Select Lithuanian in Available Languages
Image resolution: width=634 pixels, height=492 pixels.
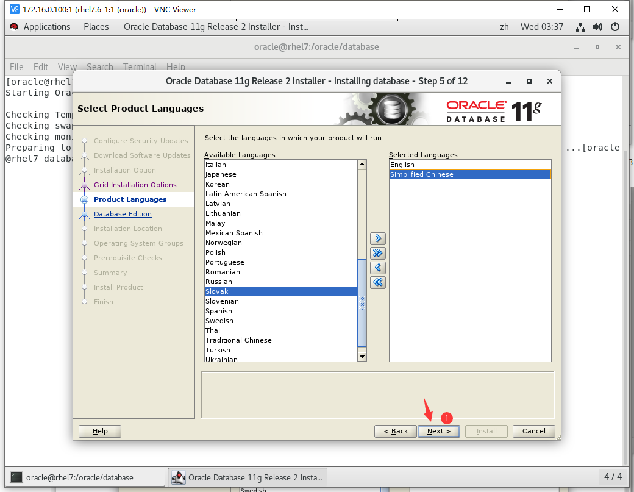281,213
